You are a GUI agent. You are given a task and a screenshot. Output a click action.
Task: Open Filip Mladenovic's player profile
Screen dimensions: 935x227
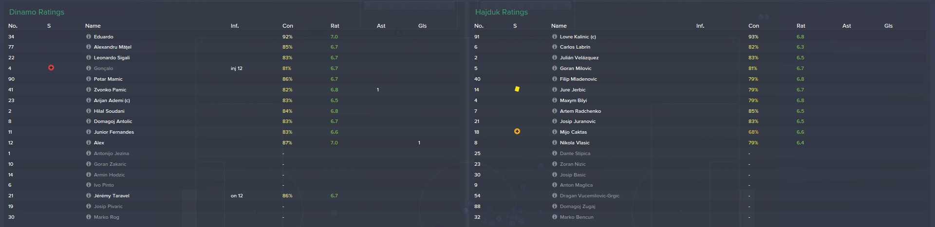tap(579, 79)
